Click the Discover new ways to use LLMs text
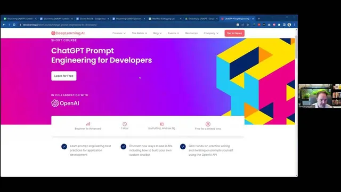This screenshot has width=341, height=192. pos(151,150)
